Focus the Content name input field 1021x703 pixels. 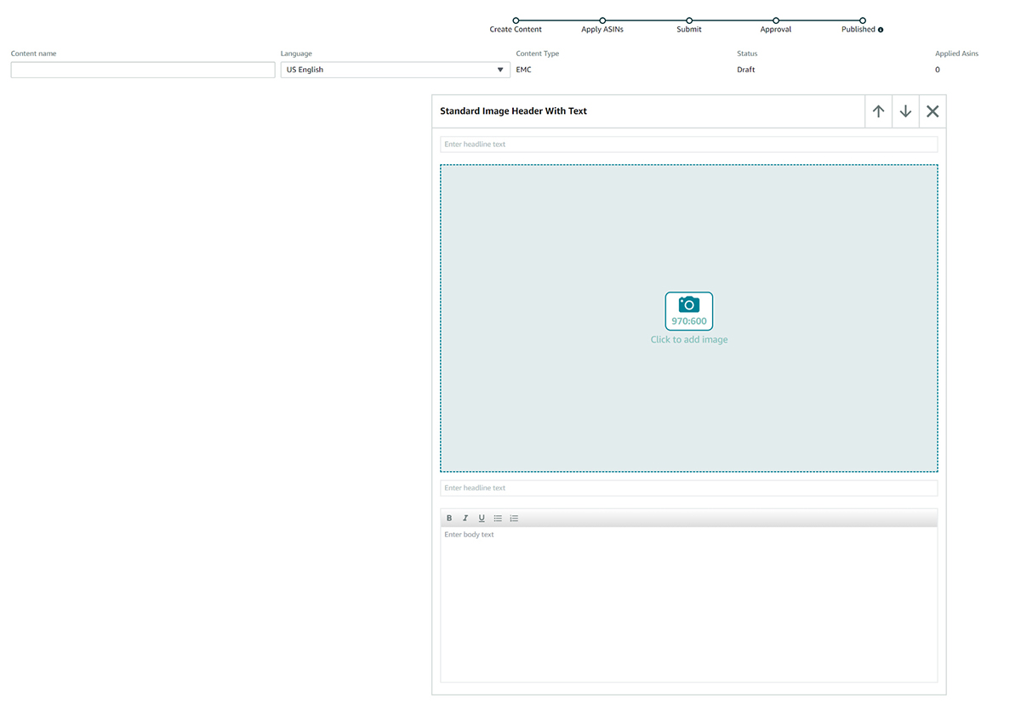(x=143, y=70)
